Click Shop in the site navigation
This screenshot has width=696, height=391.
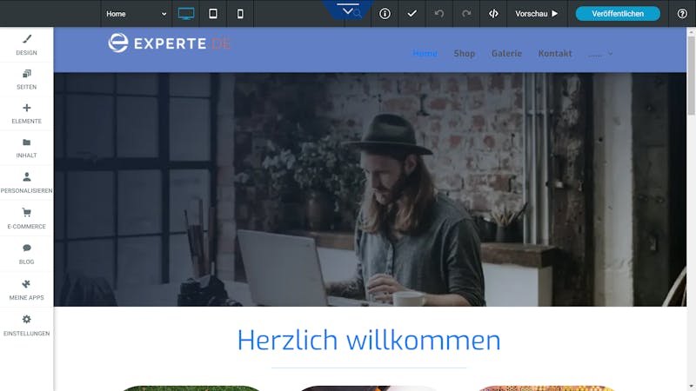click(465, 54)
